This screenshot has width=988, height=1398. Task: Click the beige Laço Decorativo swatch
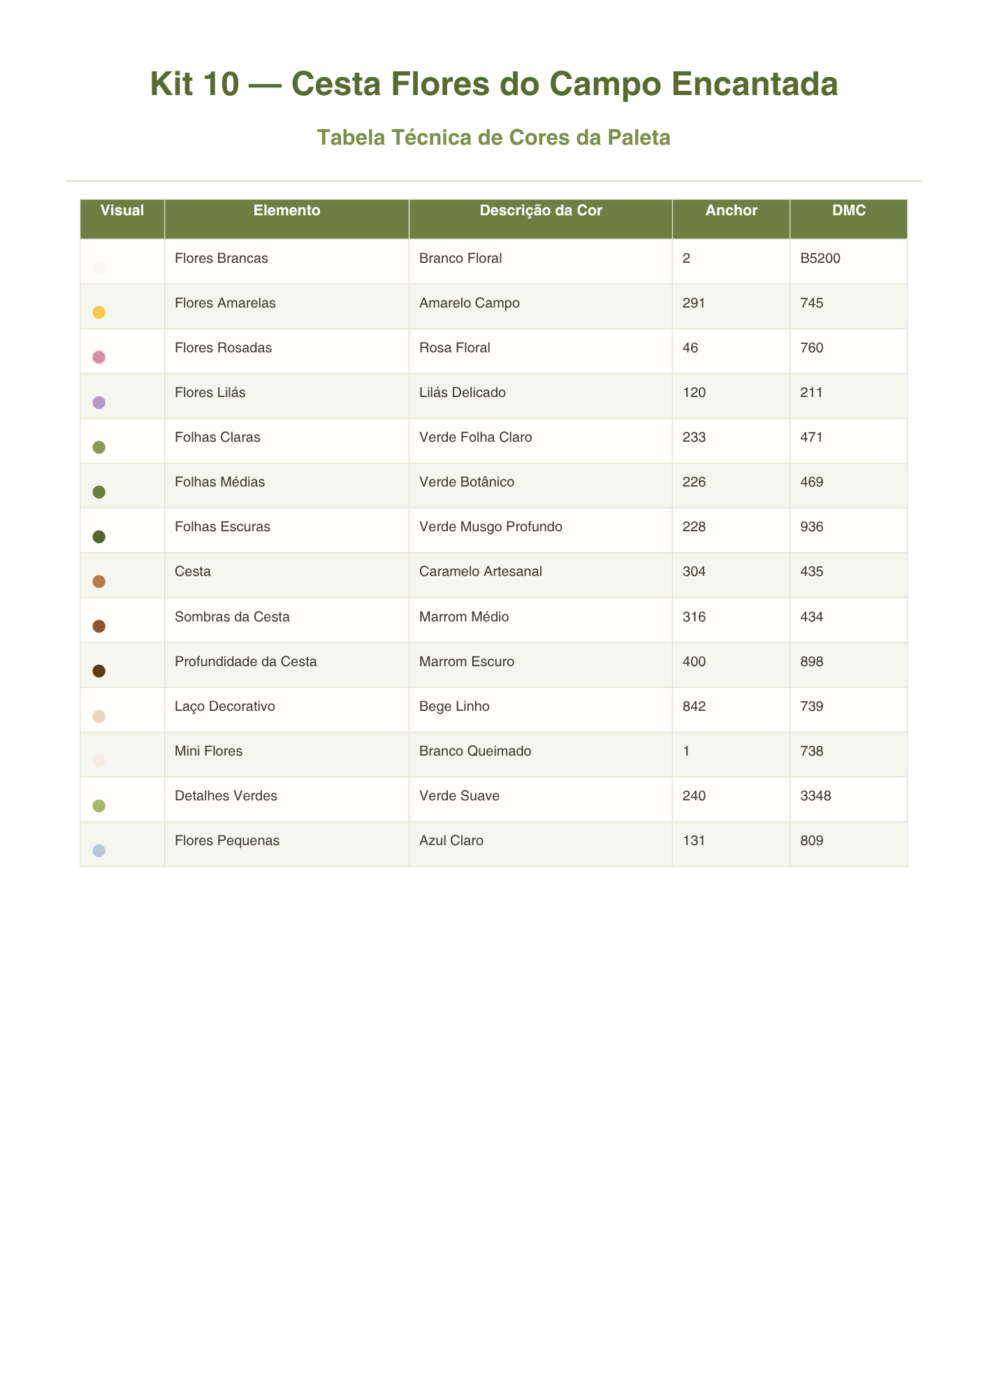(x=99, y=716)
